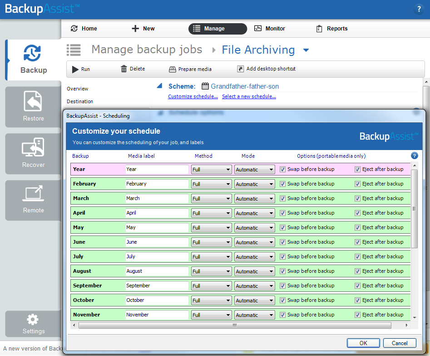Screen dimensions: 430x356
Task: Toggle Swap before backup for June
Action: click(x=283, y=242)
